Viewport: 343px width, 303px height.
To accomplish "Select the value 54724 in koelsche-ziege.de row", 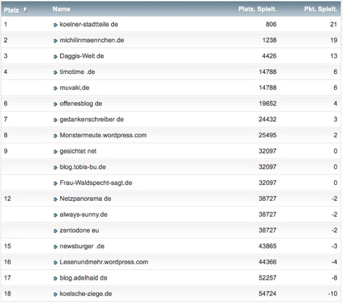I will pos(268,293).
